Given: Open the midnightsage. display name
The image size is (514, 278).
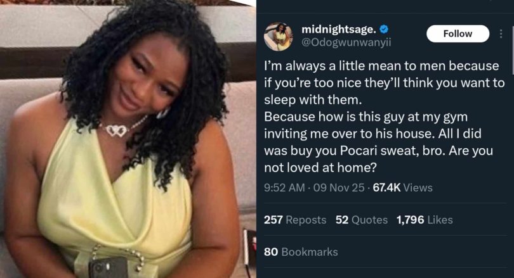Looking at the screenshot, I should click(x=338, y=29).
